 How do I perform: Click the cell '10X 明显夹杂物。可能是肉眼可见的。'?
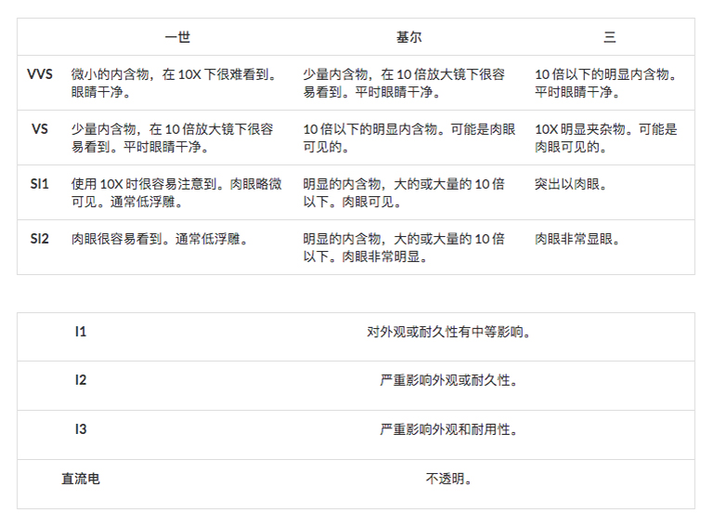(x=606, y=138)
